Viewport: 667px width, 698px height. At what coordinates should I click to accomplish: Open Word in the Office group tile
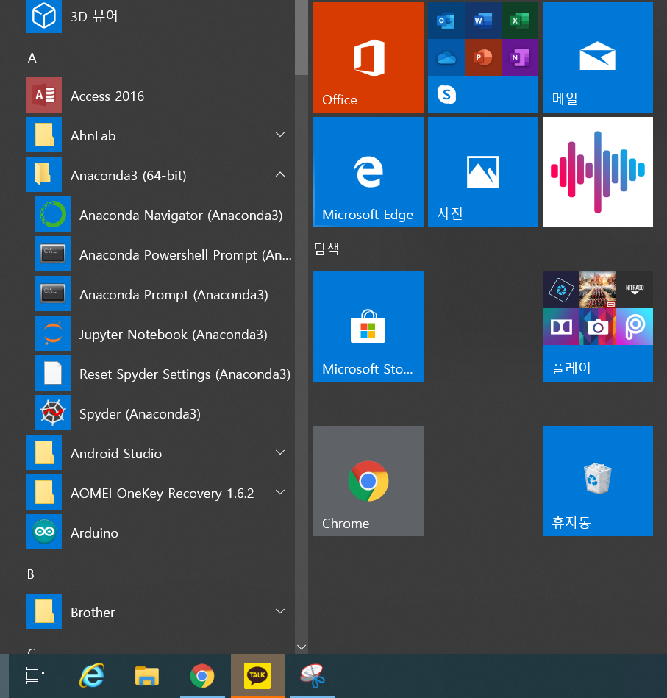pyautogui.click(x=483, y=21)
